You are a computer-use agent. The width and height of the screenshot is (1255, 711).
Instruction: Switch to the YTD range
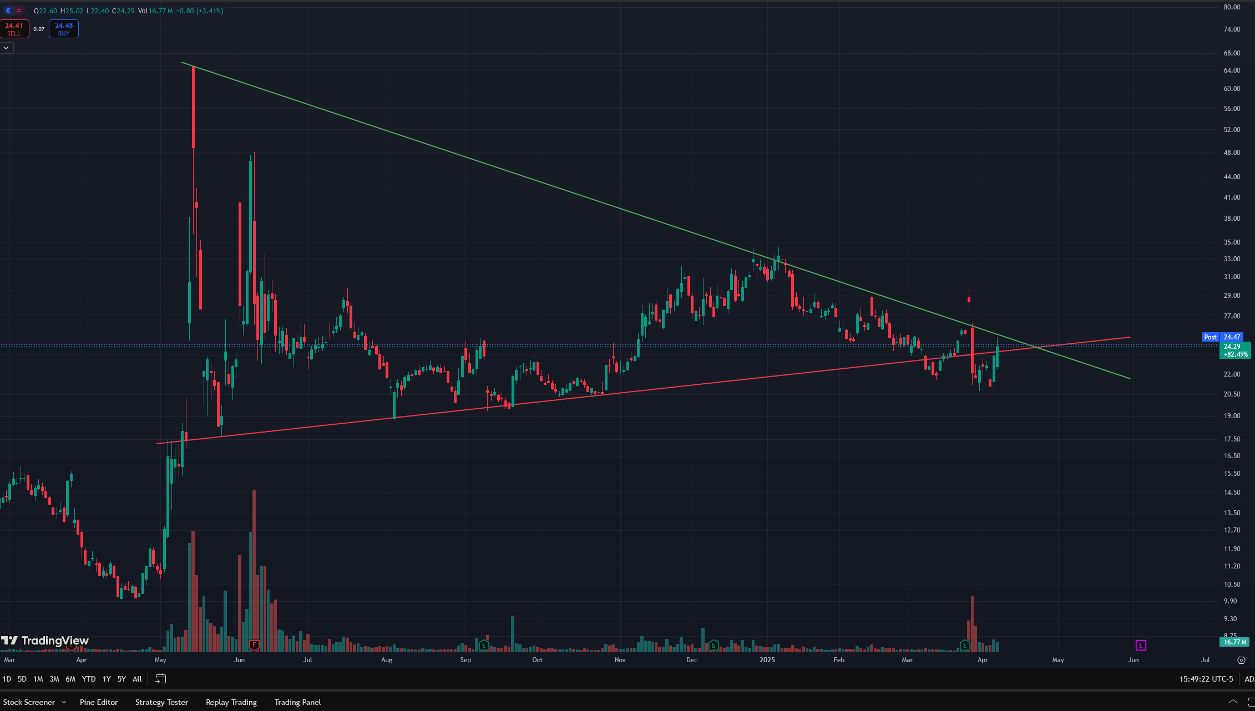pos(88,679)
